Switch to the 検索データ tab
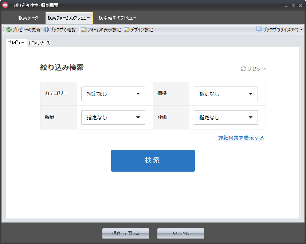The image size is (306, 244). 28,18
